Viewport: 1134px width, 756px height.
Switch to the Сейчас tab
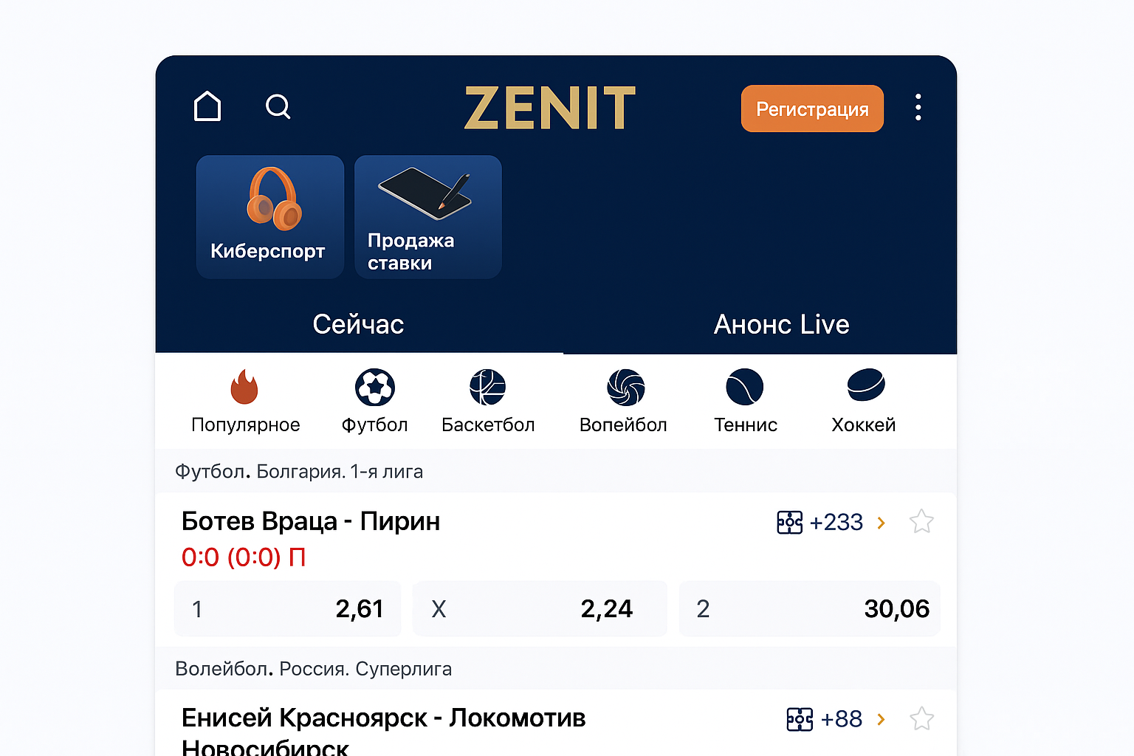click(x=359, y=324)
